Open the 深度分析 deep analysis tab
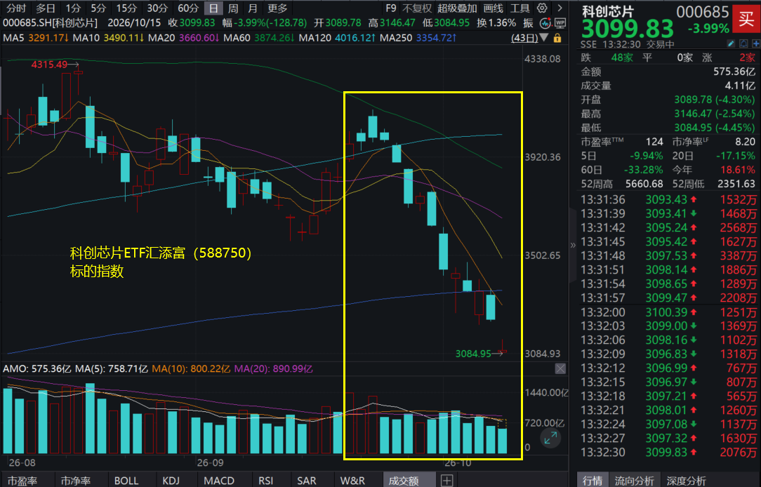 pyautogui.click(x=687, y=480)
